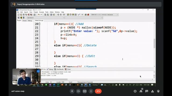This screenshot has width=172, height=96.
Task: Open the Execute menu
Action: 41,12
